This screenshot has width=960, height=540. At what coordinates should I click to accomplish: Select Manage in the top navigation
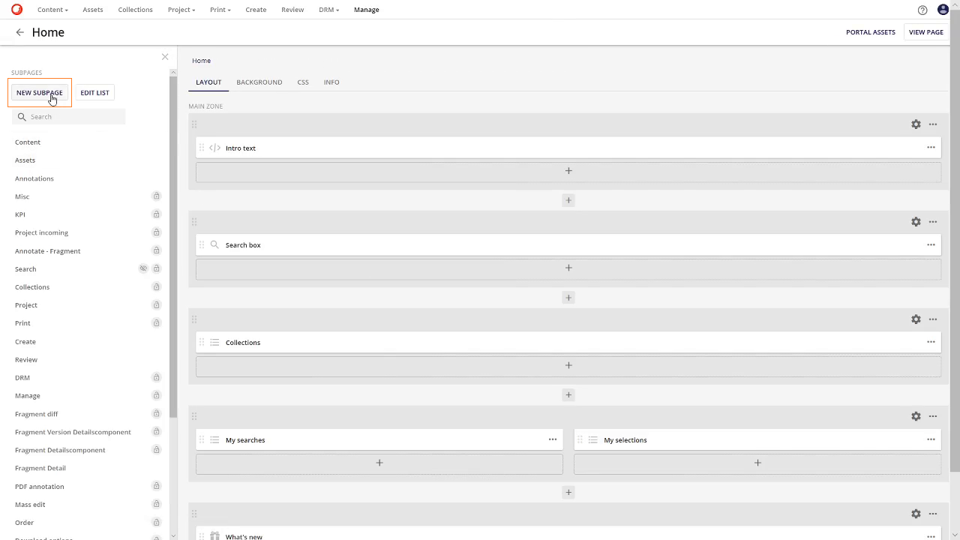[x=366, y=10]
